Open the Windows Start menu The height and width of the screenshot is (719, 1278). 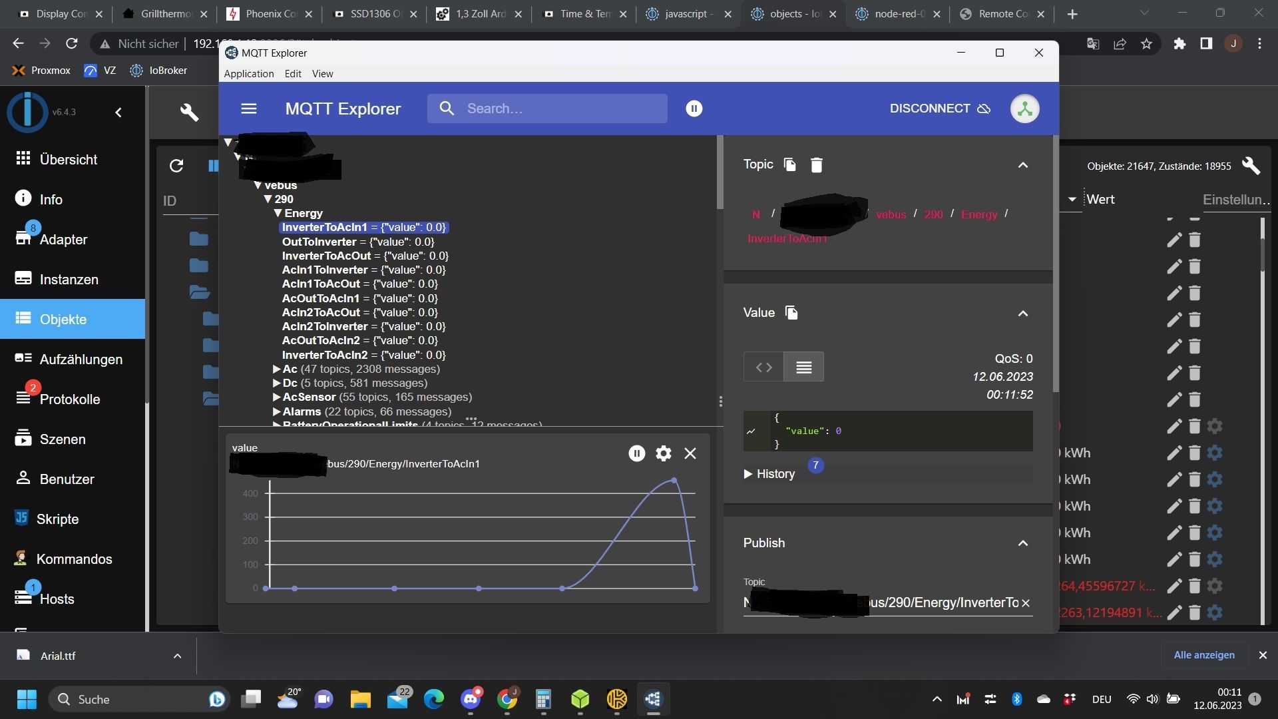(27, 699)
